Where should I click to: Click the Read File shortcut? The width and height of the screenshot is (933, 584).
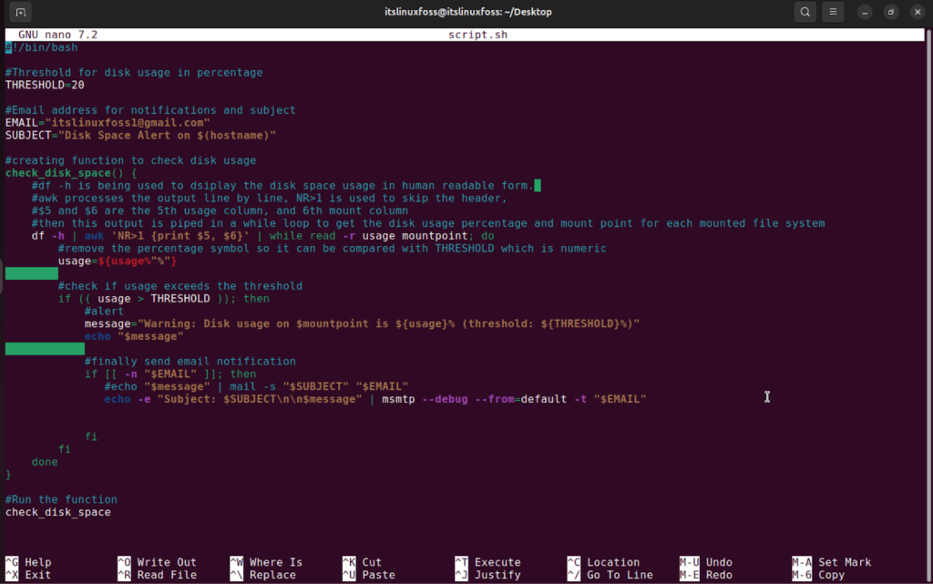[157, 575]
